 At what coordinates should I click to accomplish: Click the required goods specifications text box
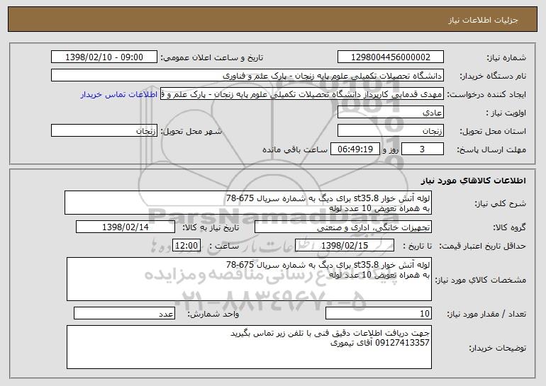tap(249, 279)
